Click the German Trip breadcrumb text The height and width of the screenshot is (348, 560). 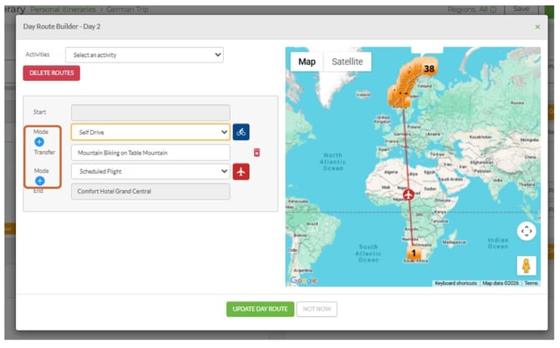(128, 9)
